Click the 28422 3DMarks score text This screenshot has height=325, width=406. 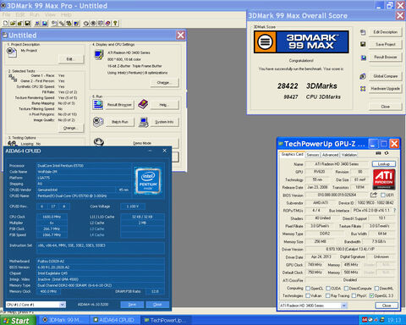307,86
